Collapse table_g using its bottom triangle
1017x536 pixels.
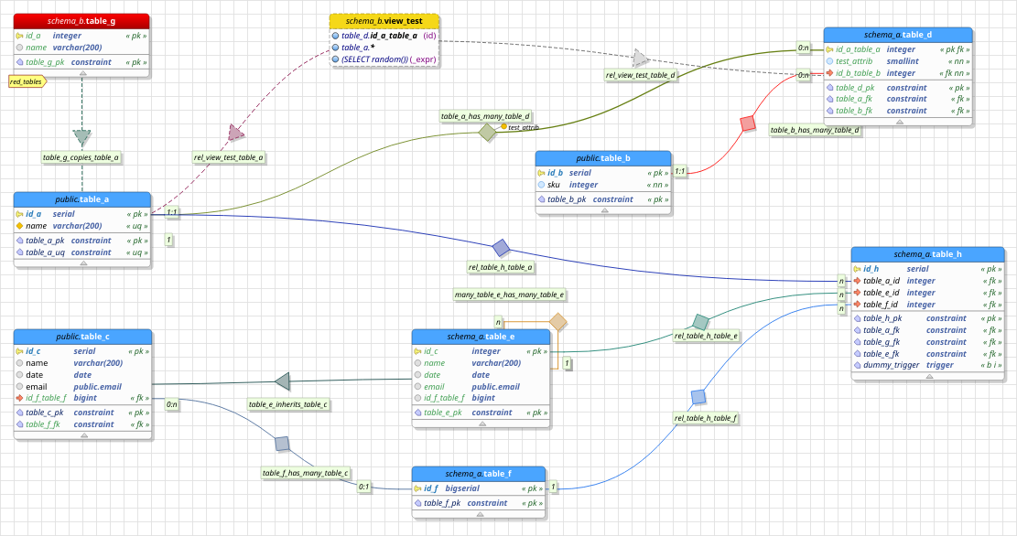coord(82,73)
